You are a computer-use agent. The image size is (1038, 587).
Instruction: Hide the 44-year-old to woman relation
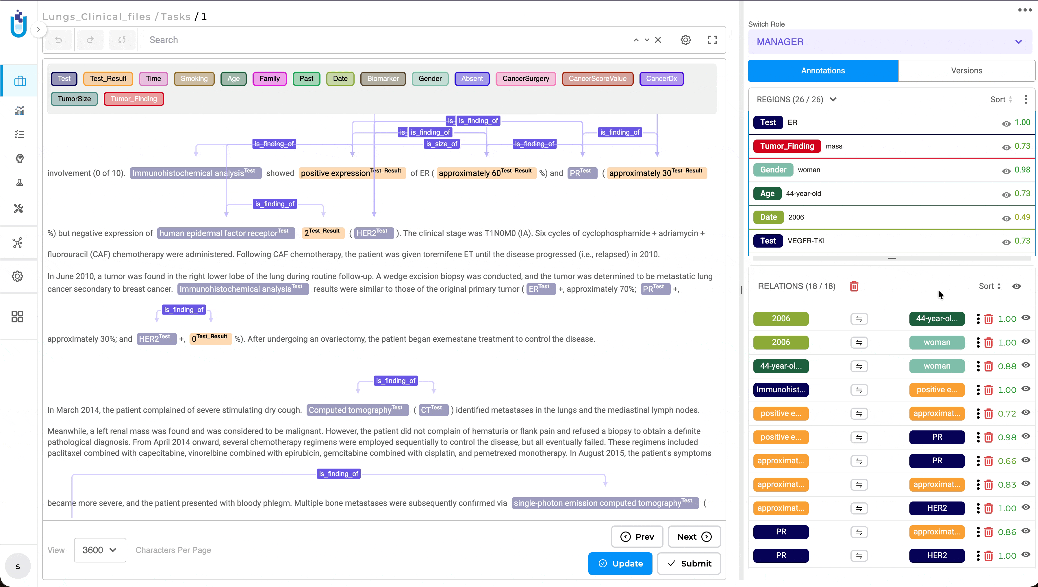tap(1026, 365)
